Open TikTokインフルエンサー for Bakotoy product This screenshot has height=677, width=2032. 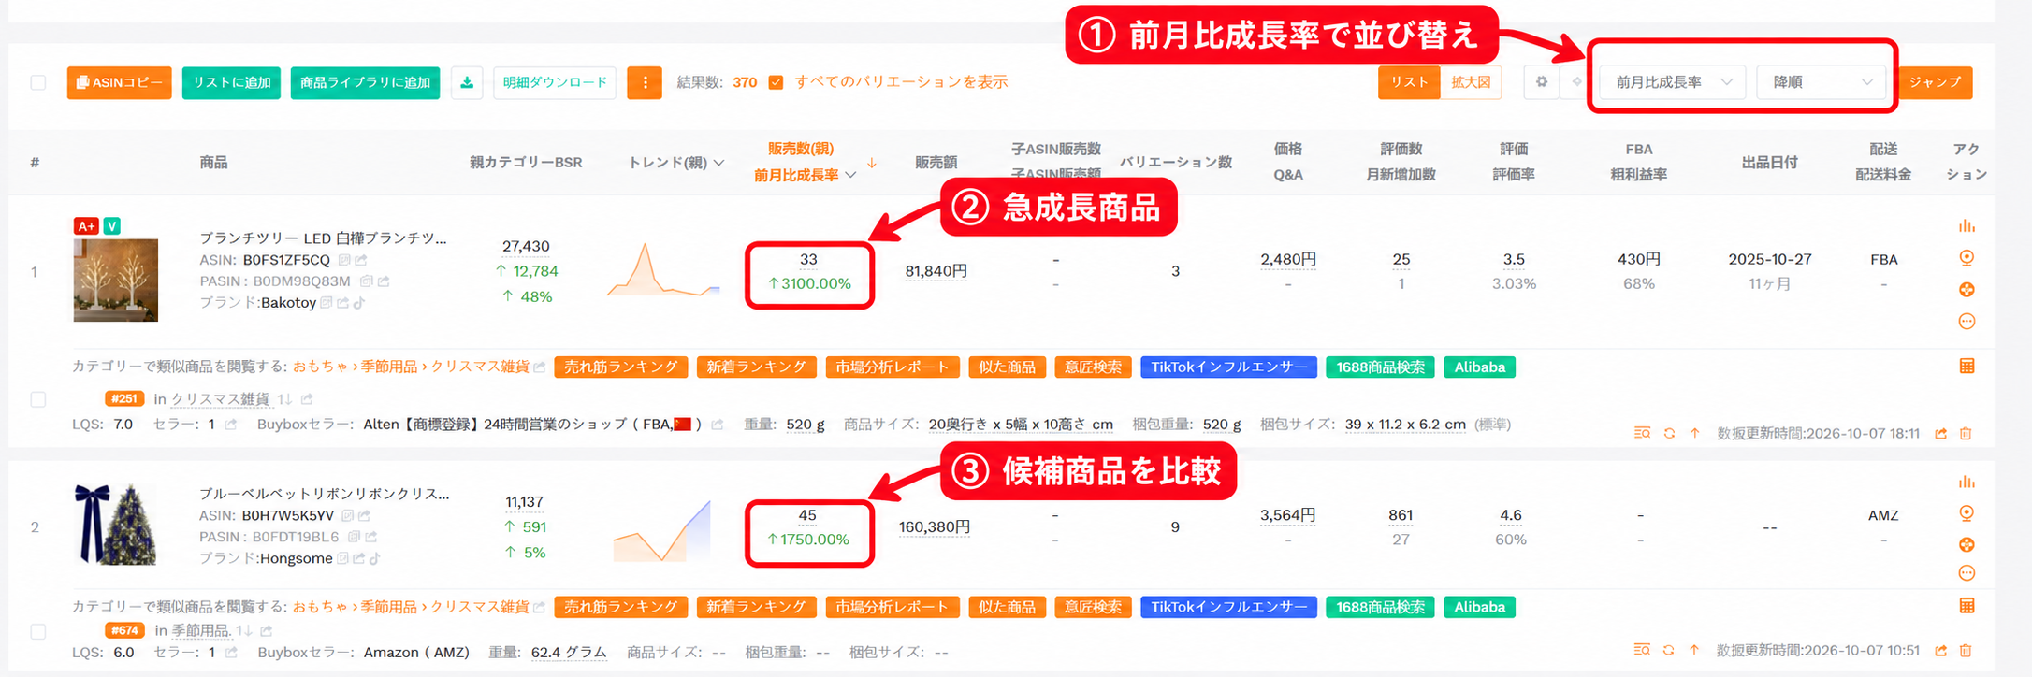click(1228, 367)
